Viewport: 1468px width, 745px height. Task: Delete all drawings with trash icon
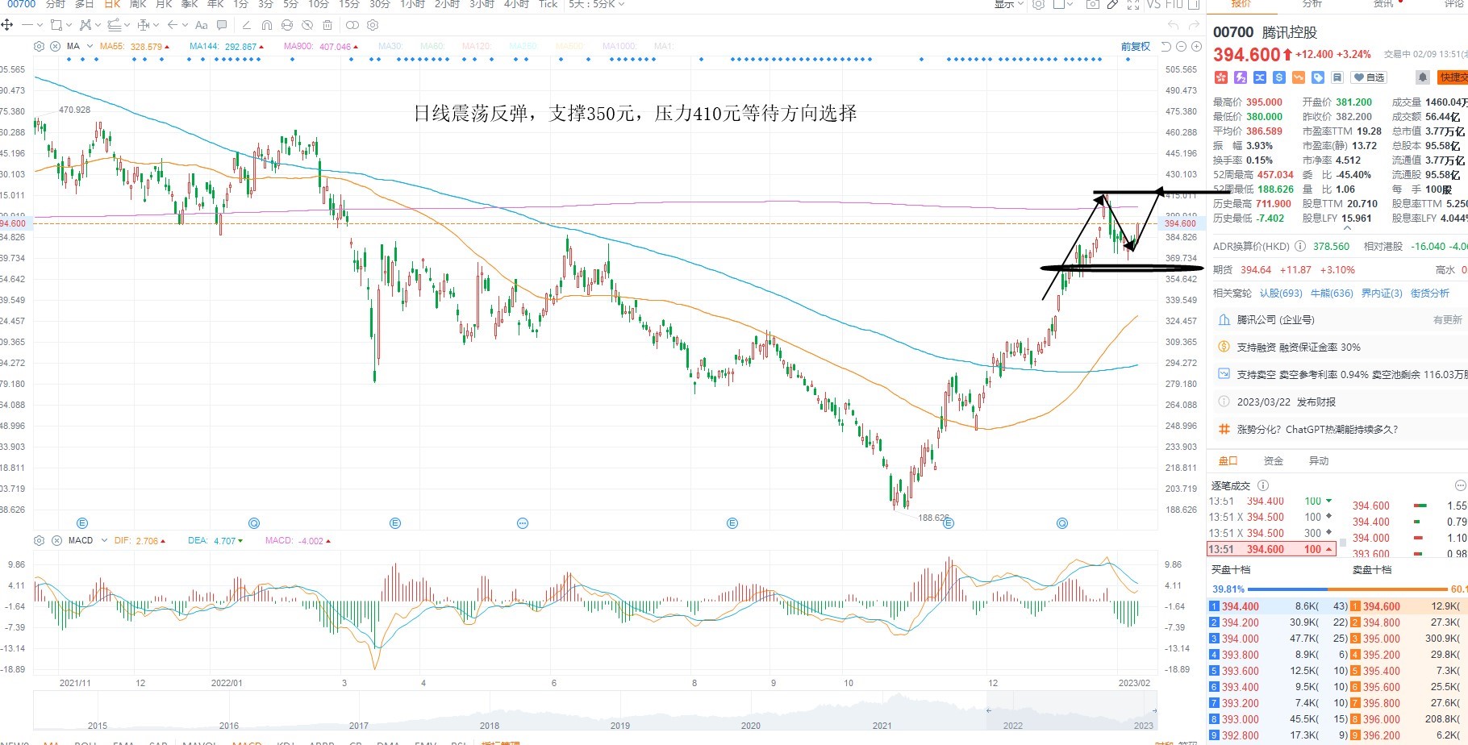(x=327, y=25)
